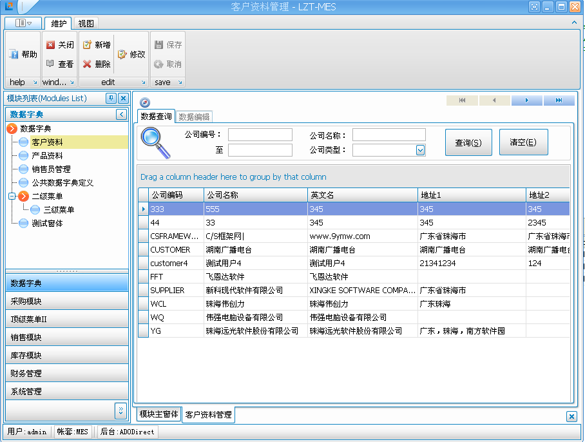Click the 湖南广播电台 company name cell
This screenshot has width=585, height=442.
click(x=256, y=249)
